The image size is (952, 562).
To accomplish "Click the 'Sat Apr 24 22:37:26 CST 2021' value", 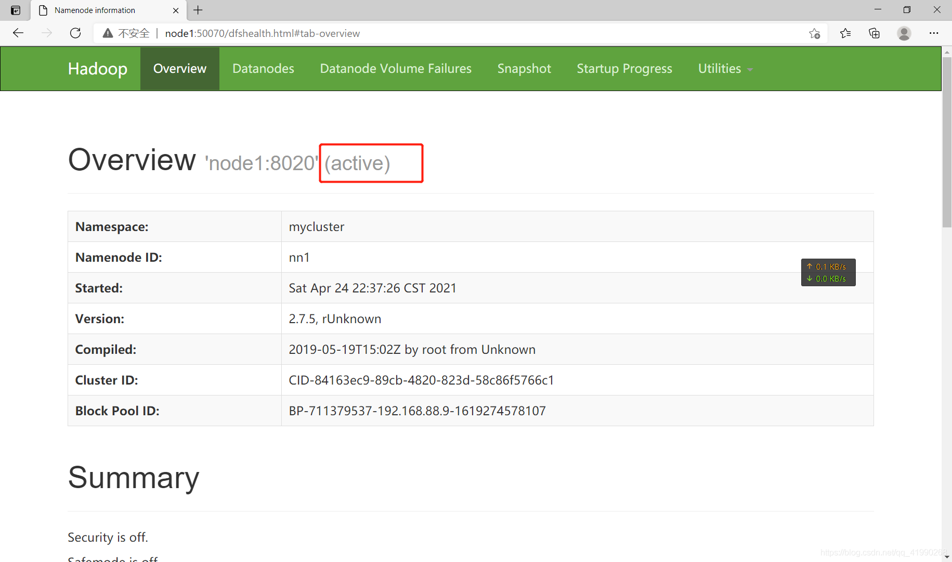I will (x=372, y=288).
